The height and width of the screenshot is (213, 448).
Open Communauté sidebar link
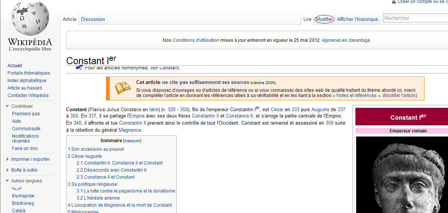tap(26, 129)
